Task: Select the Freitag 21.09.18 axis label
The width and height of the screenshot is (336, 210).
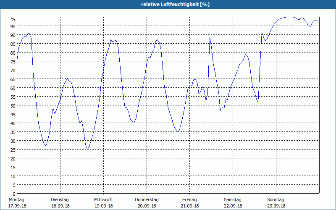Action: pos(190,203)
